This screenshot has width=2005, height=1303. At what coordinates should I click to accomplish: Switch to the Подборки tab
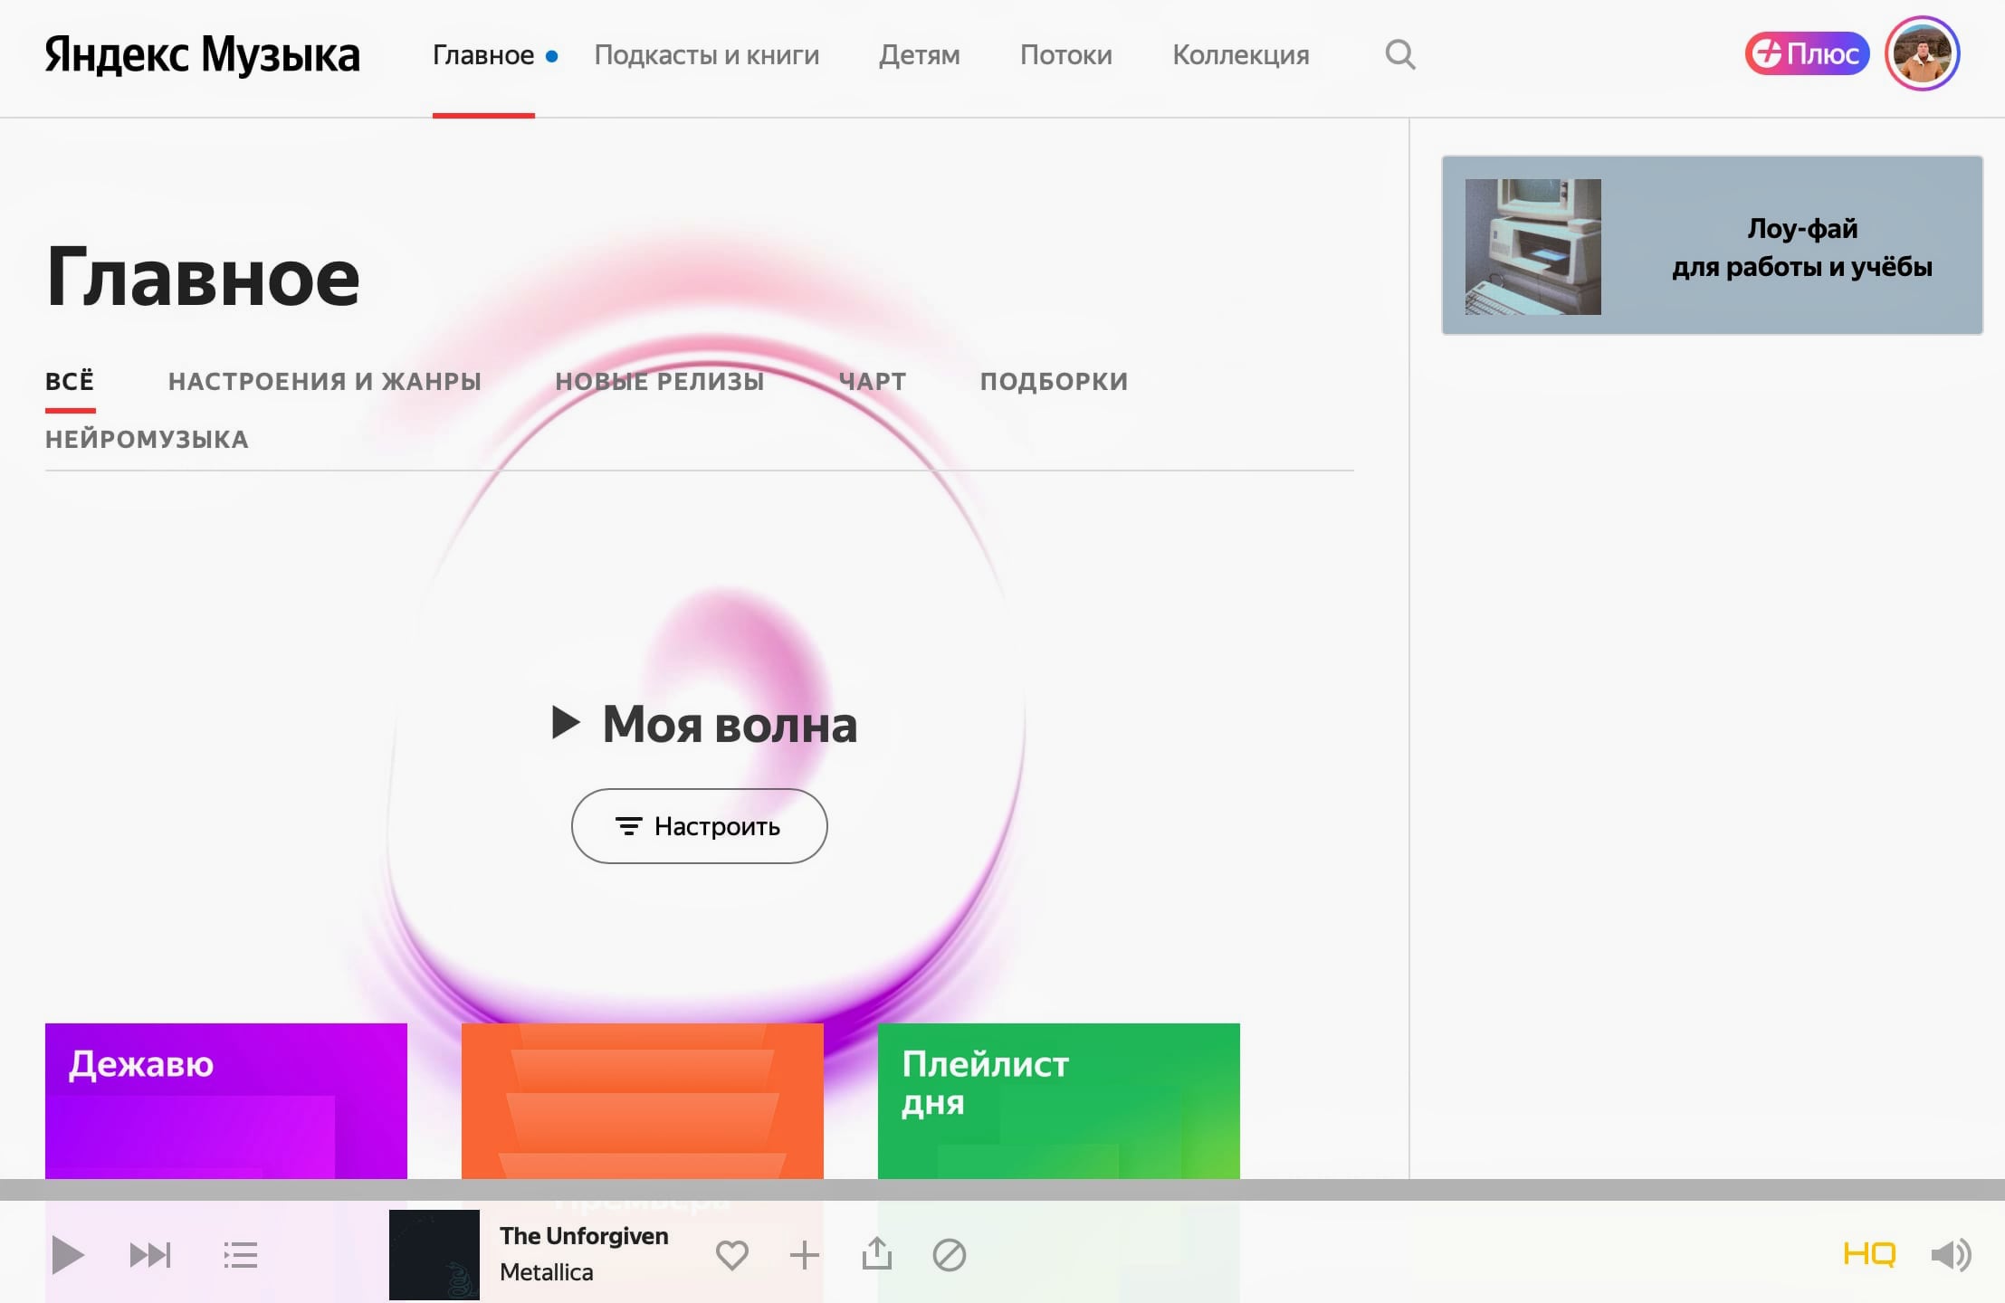coord(1054,381)
